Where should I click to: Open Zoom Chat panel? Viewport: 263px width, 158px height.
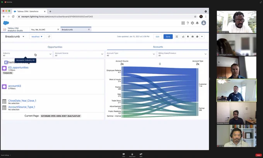pyautogui.click(x=124, y=155)
